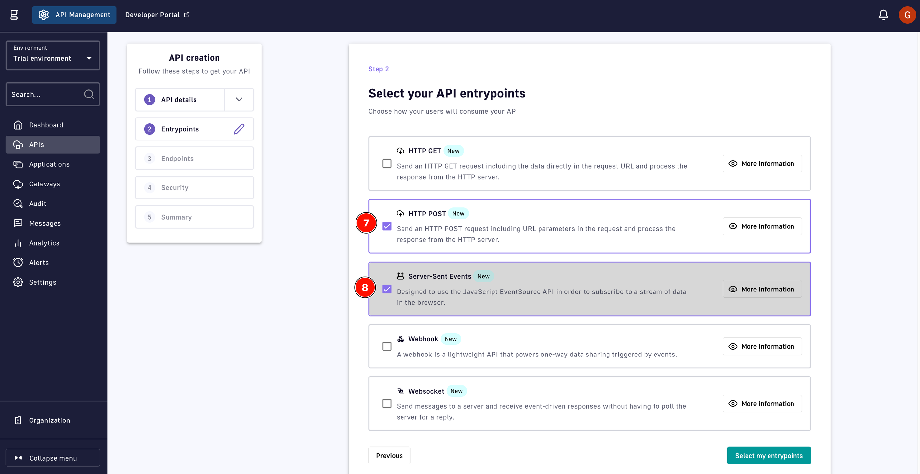Switch to the API Management tab
The height and width of the screenshot is (474, 920).
[74, 15]
